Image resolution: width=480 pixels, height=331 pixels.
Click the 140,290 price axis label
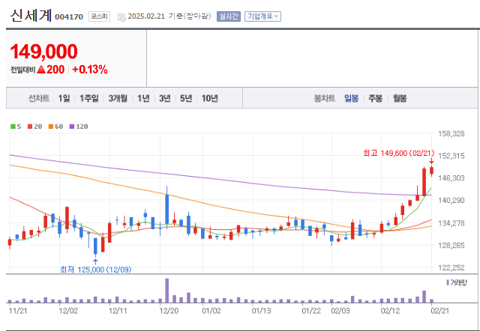[451, 201]
